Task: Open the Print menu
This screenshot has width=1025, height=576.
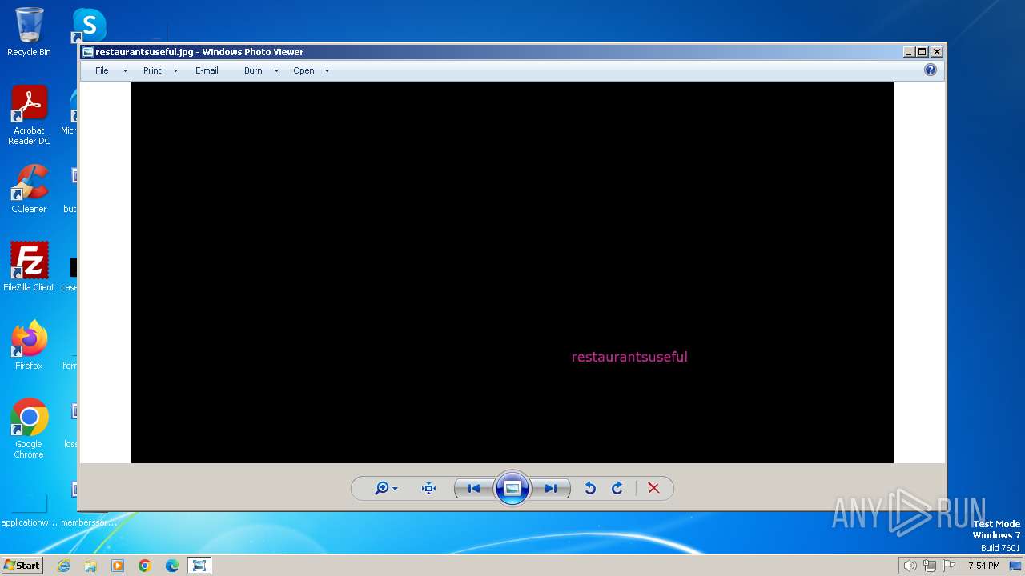Action: pos(152,70)
